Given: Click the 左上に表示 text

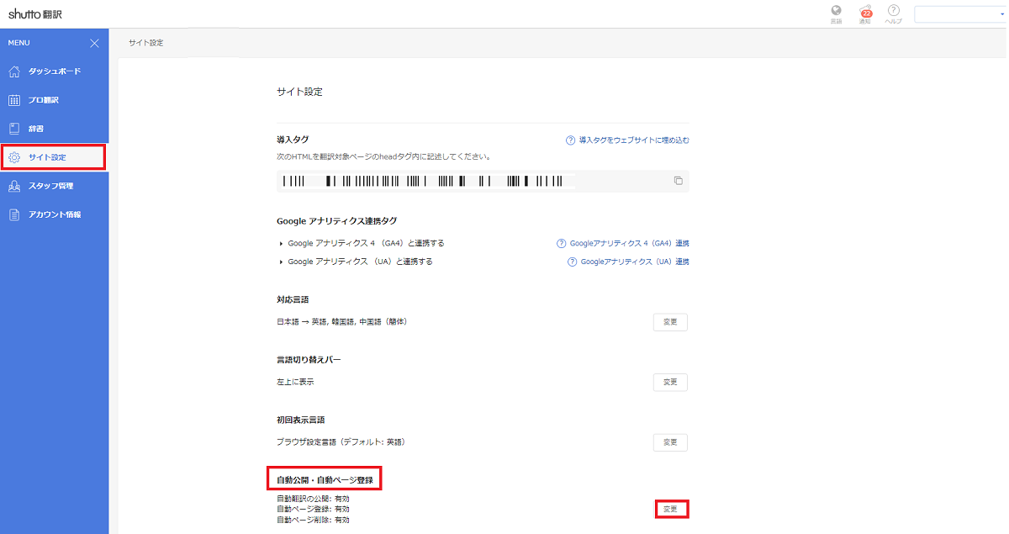Looking at the screenshot, I should (295, 383).
